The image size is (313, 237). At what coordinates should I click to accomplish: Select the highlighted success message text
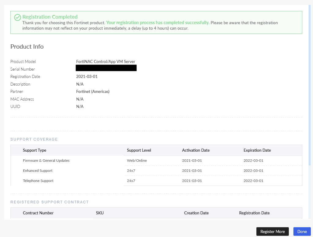tap(157, 22)
